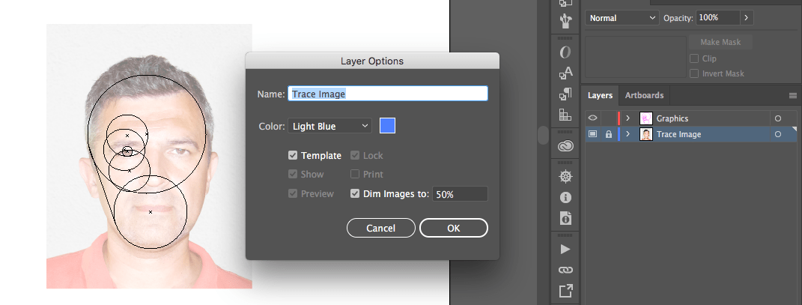Open the Normal blending mode dropdown
The image size is (802, 305).
click(x=622, y=18)
